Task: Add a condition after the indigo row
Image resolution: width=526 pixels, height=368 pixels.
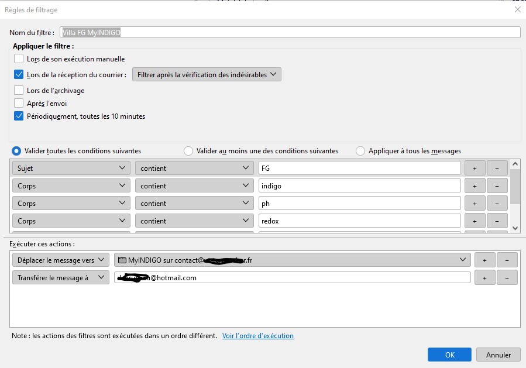Action: tap(475, 186)
